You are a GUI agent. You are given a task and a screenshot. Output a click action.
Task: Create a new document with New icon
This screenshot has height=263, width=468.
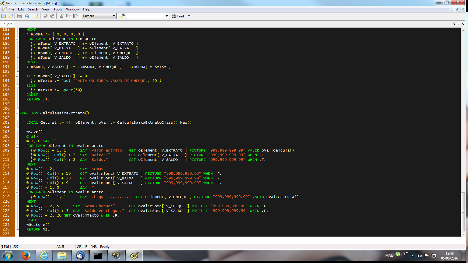pyautogui.click(x=4, y=16)
